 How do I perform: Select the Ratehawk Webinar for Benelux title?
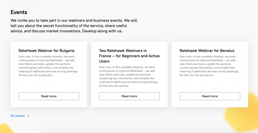(207, 50)
